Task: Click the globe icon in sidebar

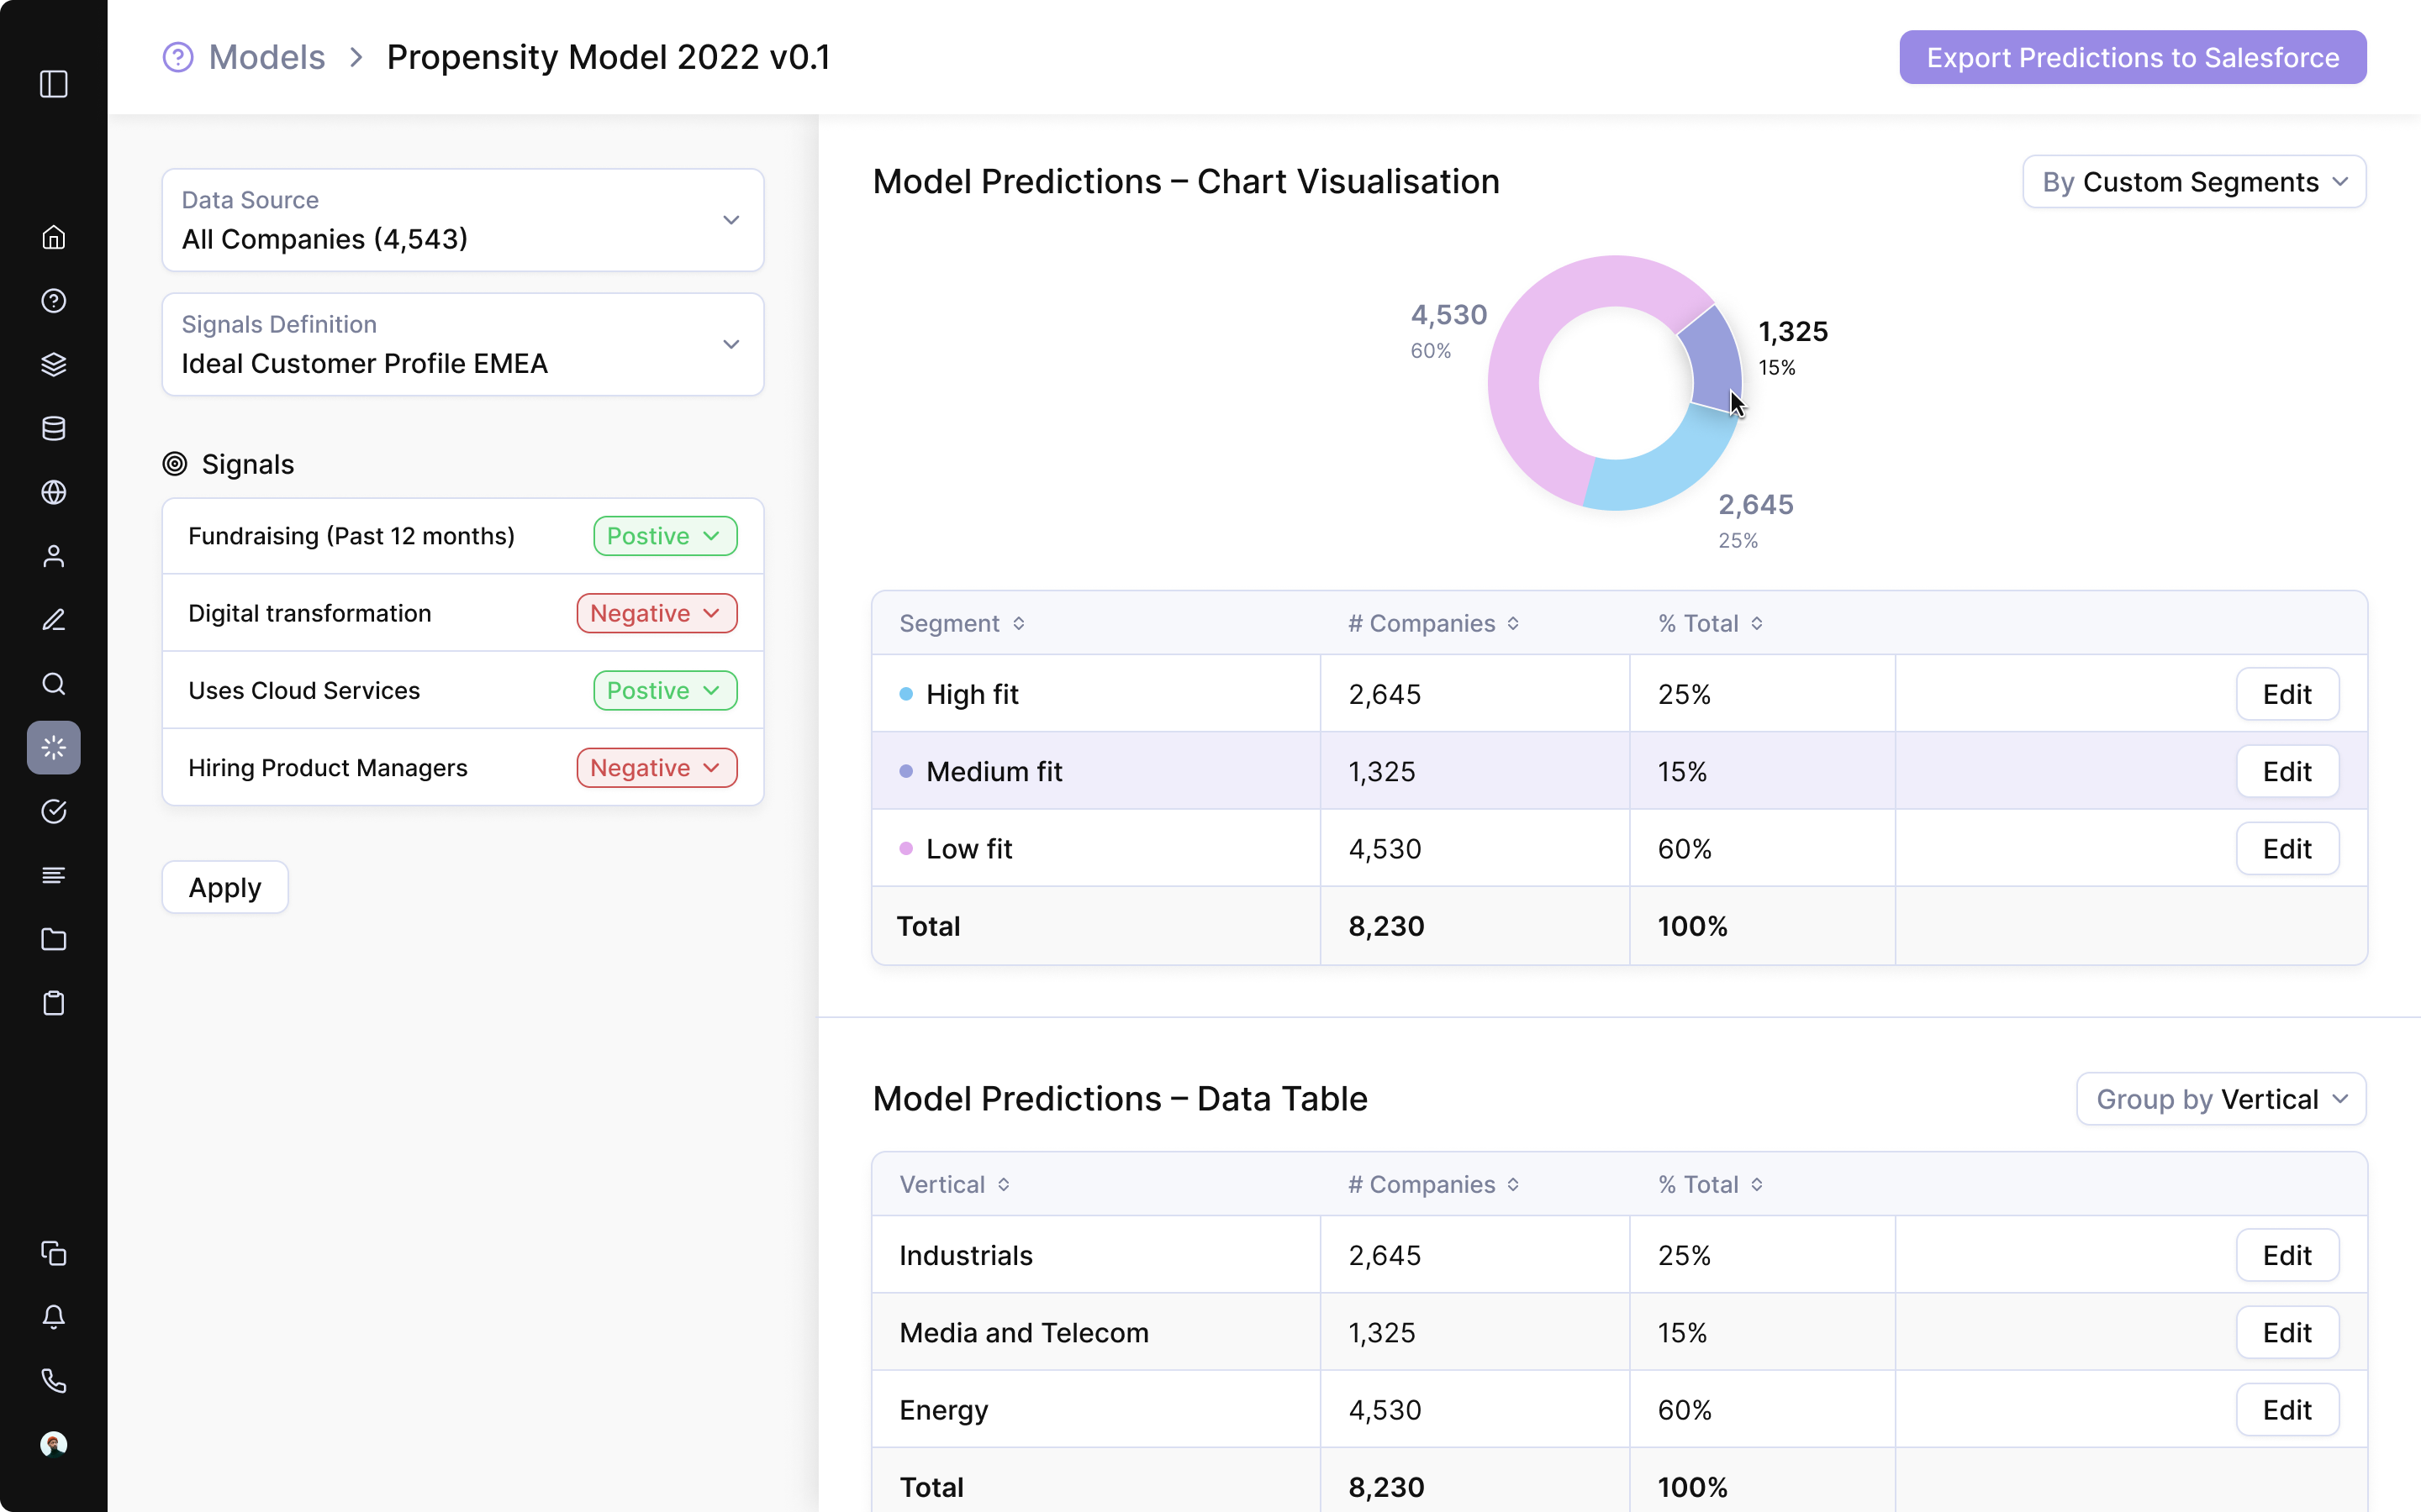Action: (x=54, y=492)
